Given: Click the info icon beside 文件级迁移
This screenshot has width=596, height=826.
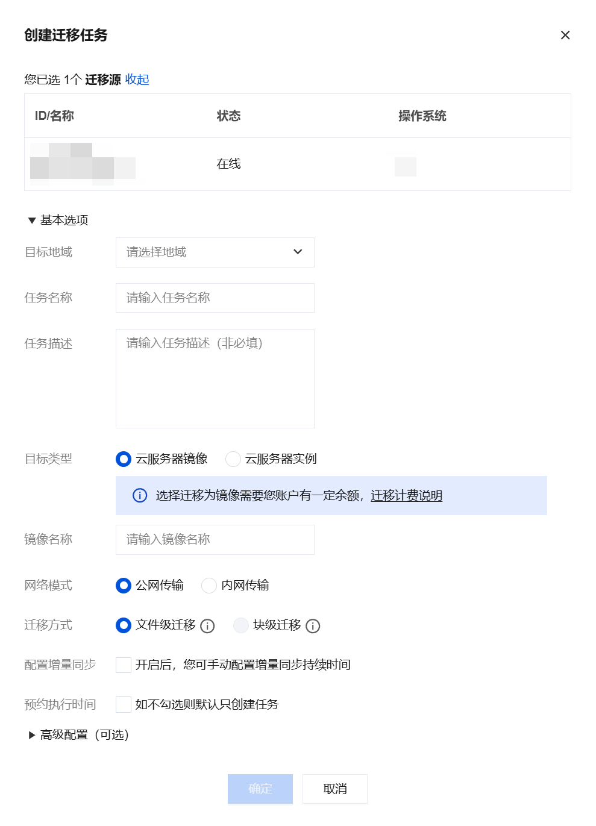Looking at the screenshot, I should click(207, 626).
